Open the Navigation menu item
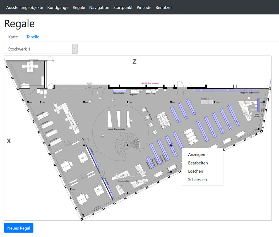The height and width of the screenshot is (237, 279). (99, 8)
